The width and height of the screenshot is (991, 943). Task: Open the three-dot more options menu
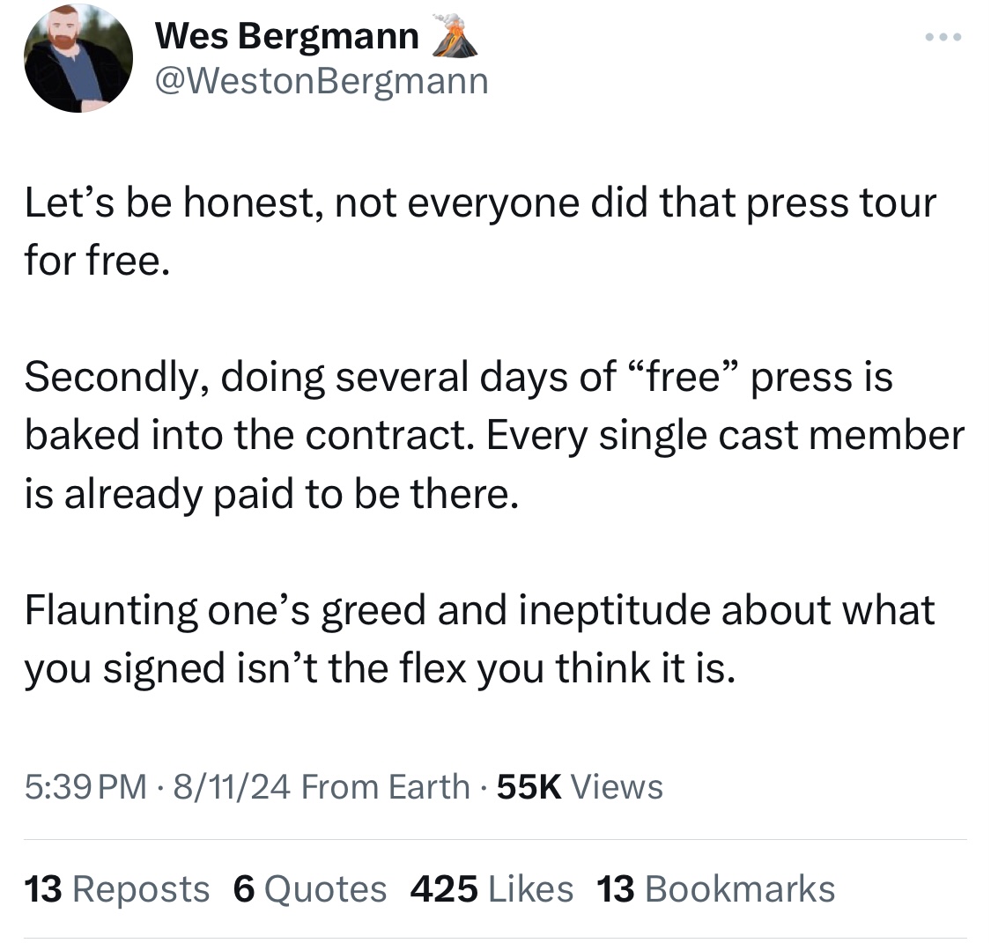[943, 37]
